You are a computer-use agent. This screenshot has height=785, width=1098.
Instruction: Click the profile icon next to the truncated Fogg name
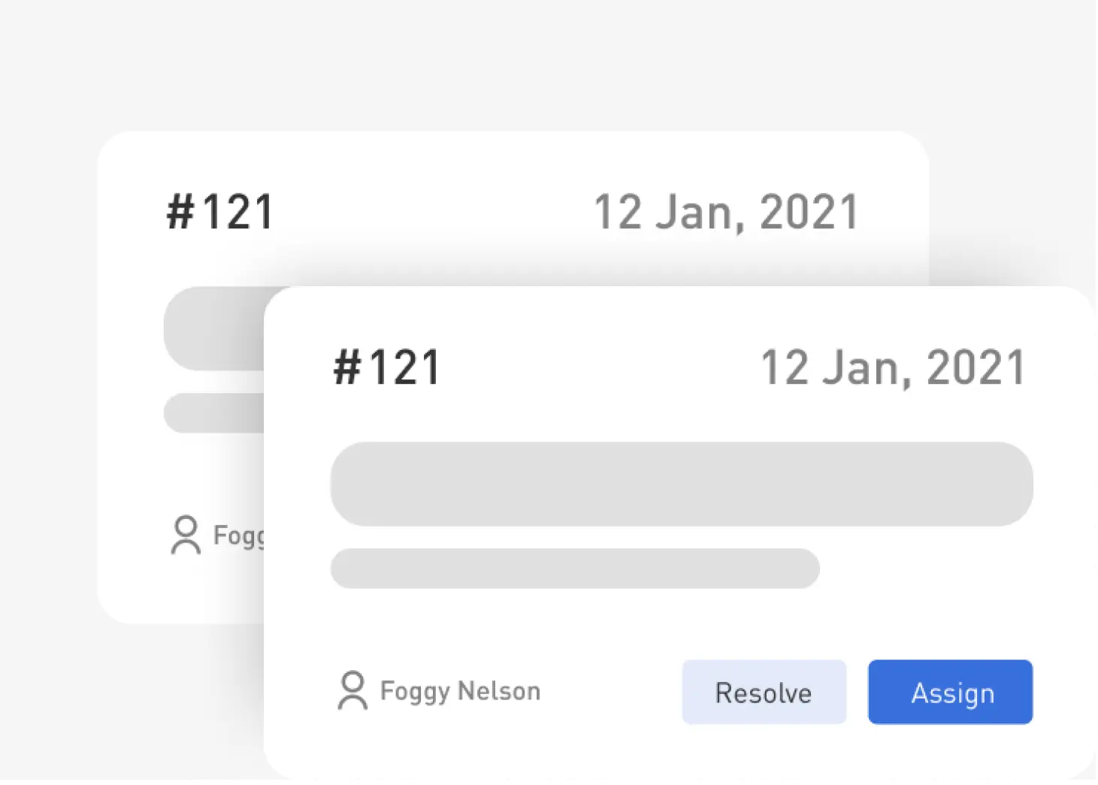[x=185, y=535]
